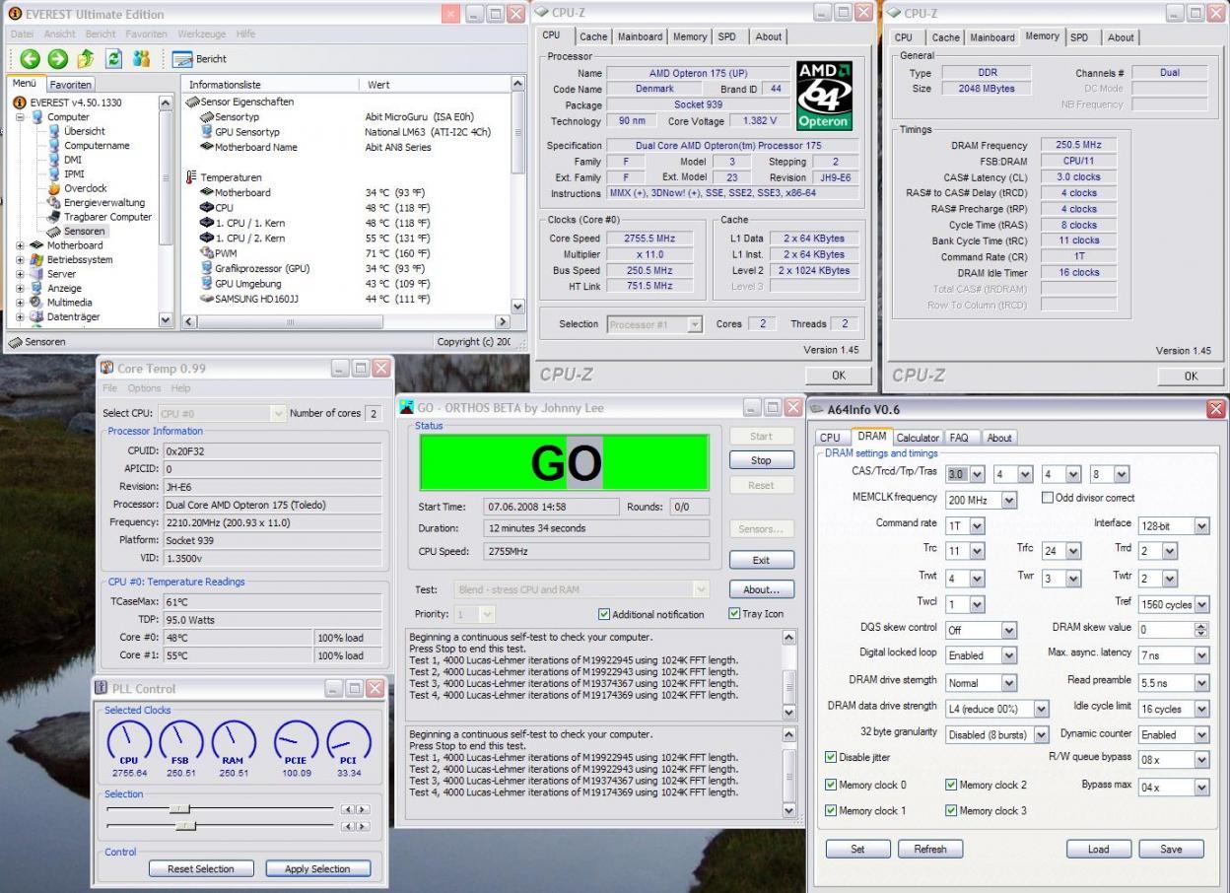Click EVEREST green back arrow icon
This screenshot has width=1230, height=893.
click(30, 59)
